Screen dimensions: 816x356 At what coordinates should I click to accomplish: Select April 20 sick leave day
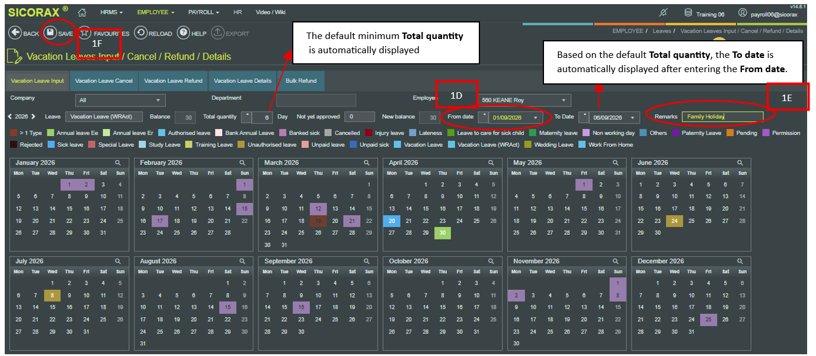pyautogui.click(x=392, y=221)
